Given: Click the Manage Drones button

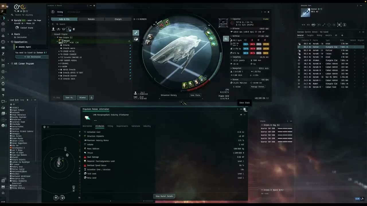Looking at the screenshot, I should pyautogui.click(x=258, y=87).
